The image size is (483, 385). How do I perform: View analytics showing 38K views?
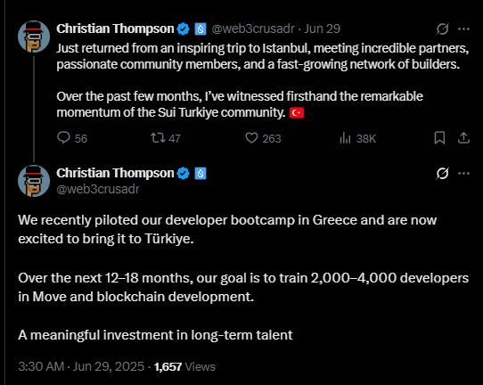pos(357,138)
